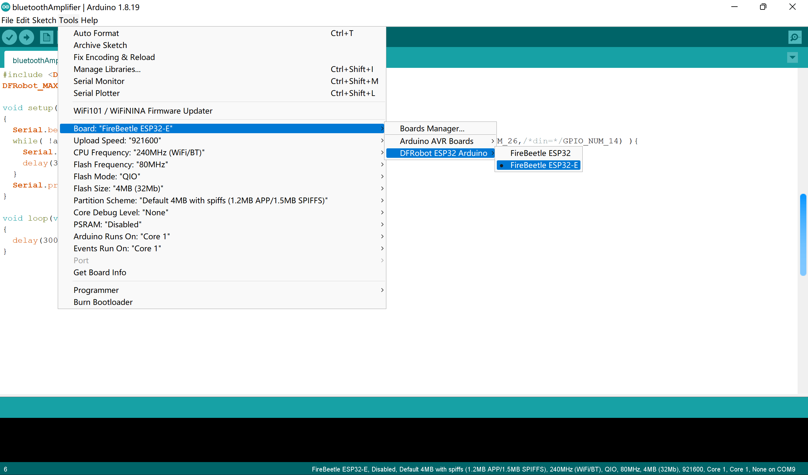Expand Flash Size: "4MB (32Mb)" submenu

223,188
